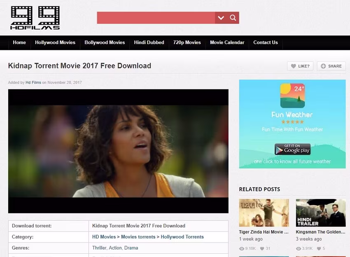Click the '1 week ago' timestamp
Image resolution: width=350 pixels, height=257 pixels.
point(251,239)
